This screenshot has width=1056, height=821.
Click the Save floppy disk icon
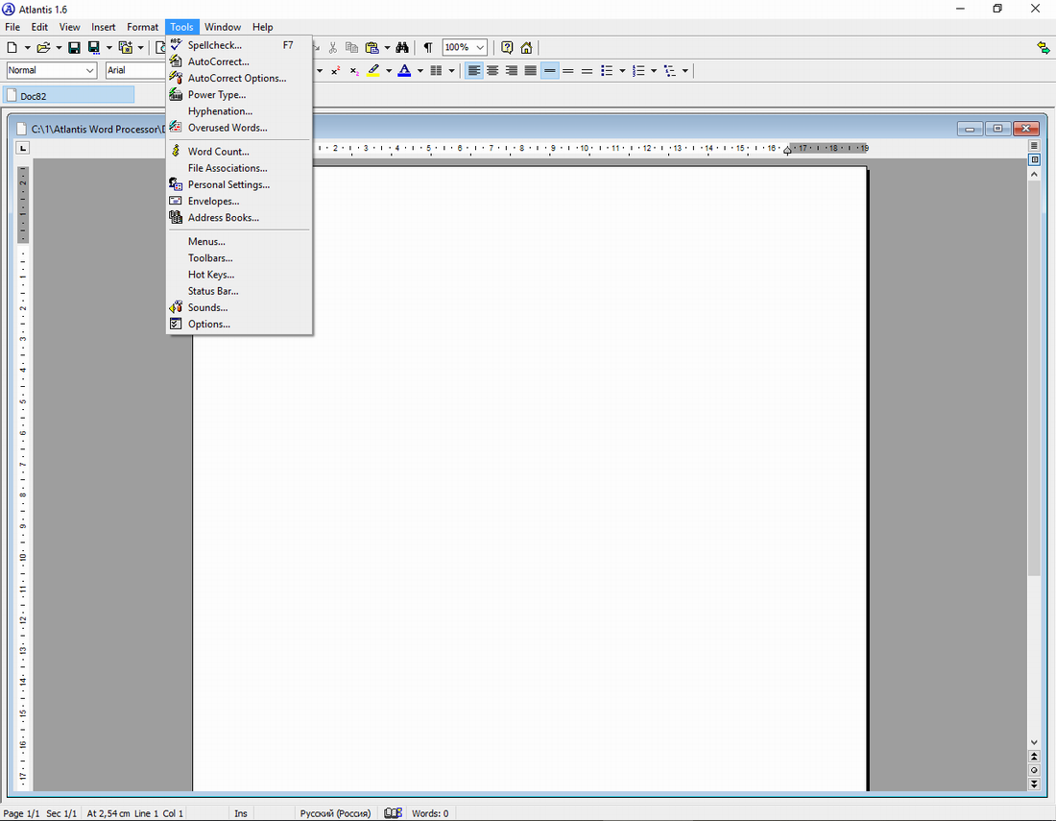pos(74,48)
